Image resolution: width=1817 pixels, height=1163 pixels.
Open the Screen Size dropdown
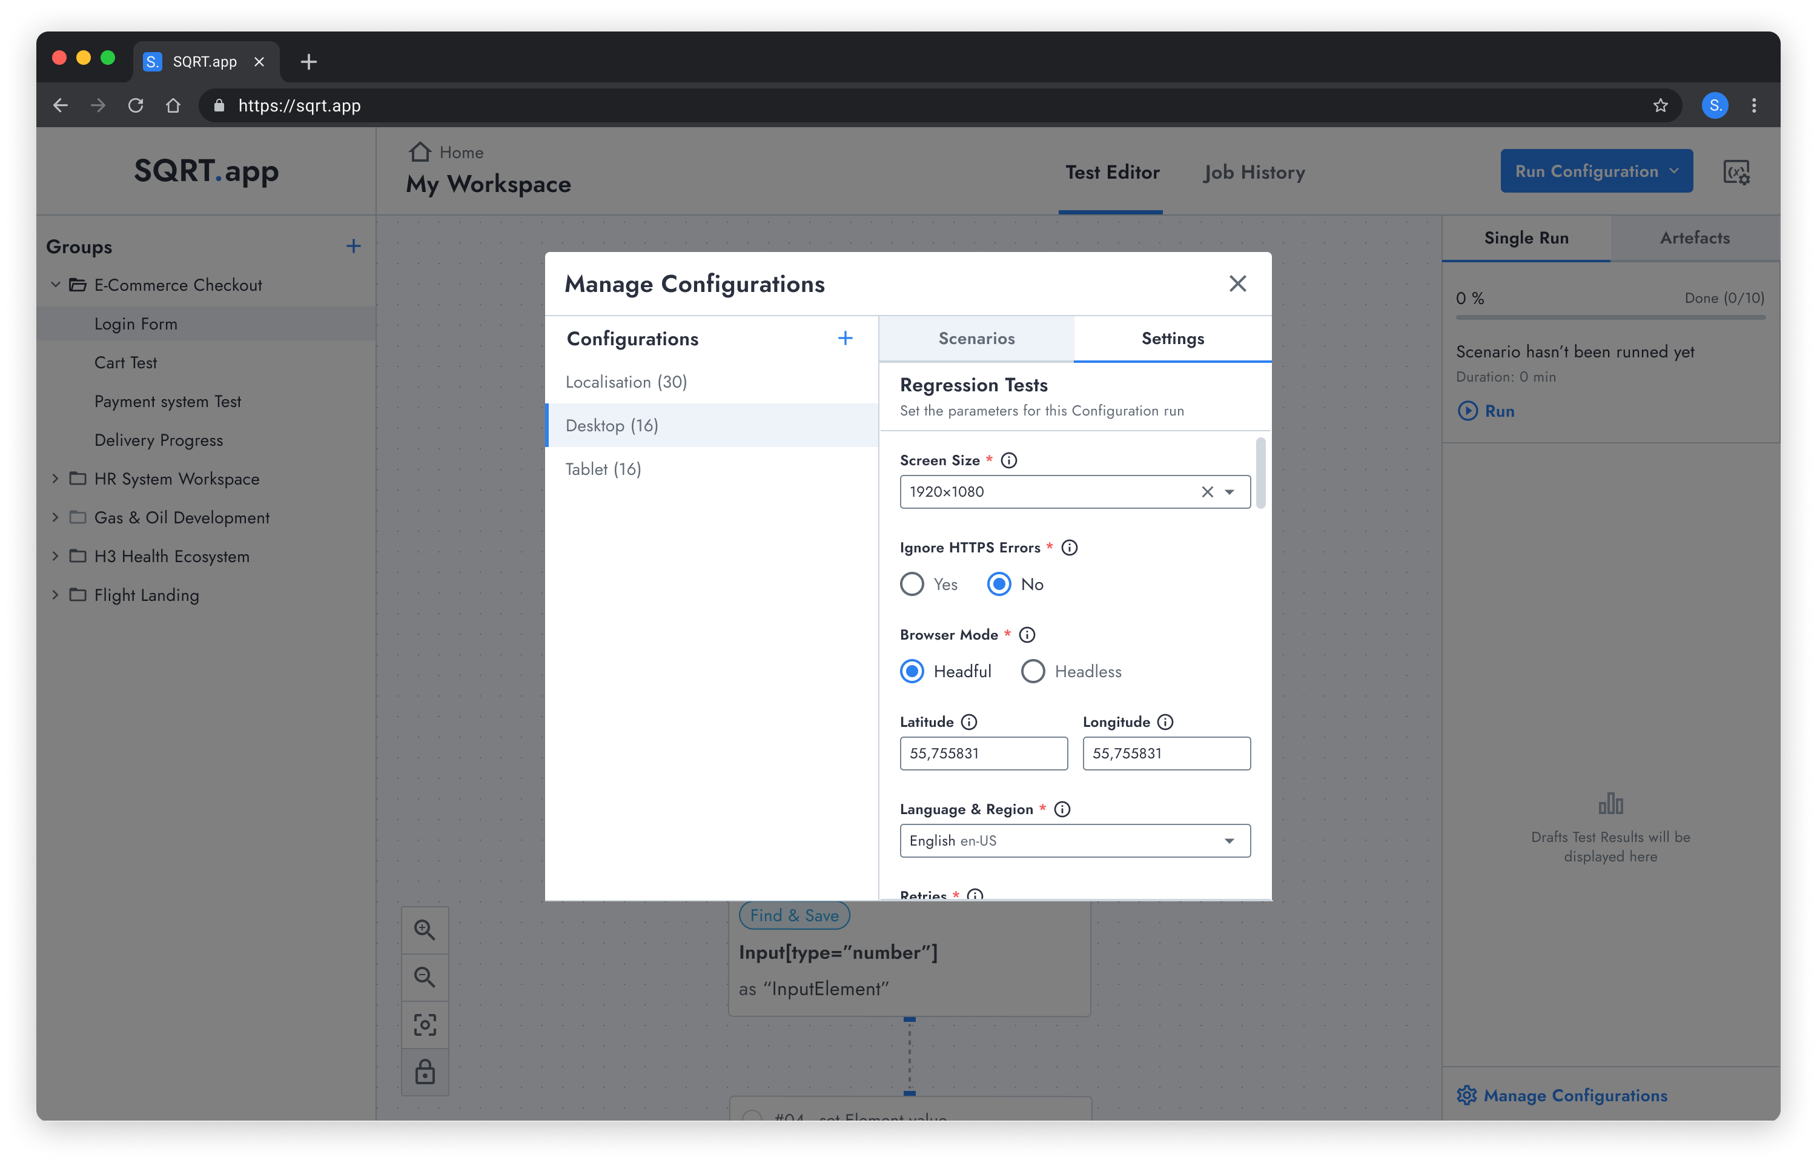(x=1229, y=492)
